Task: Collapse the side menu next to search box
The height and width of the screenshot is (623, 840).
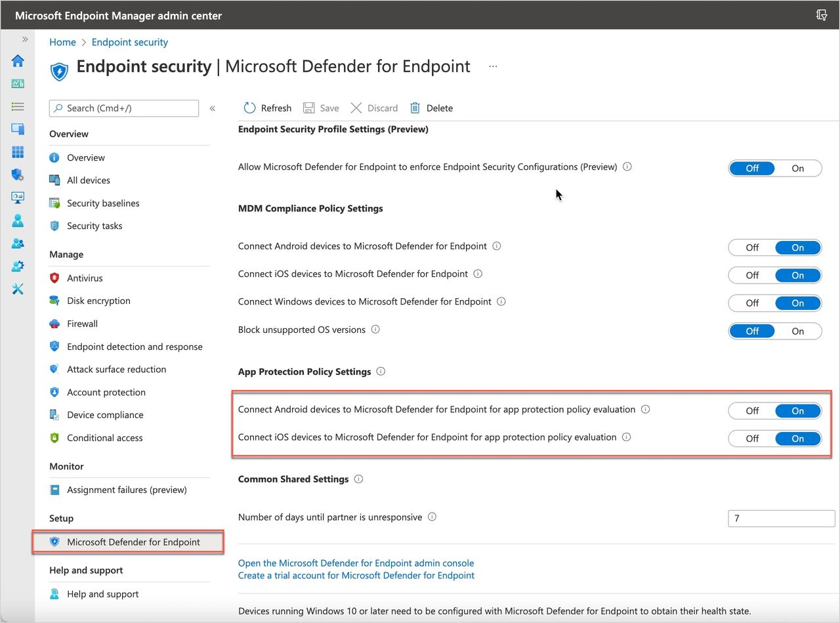Action: [x=212, y=108]
